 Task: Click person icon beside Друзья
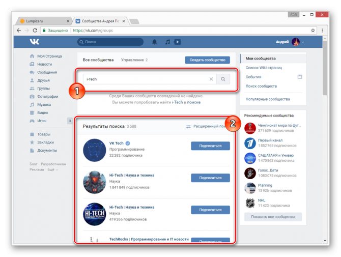tap(32, 80)
